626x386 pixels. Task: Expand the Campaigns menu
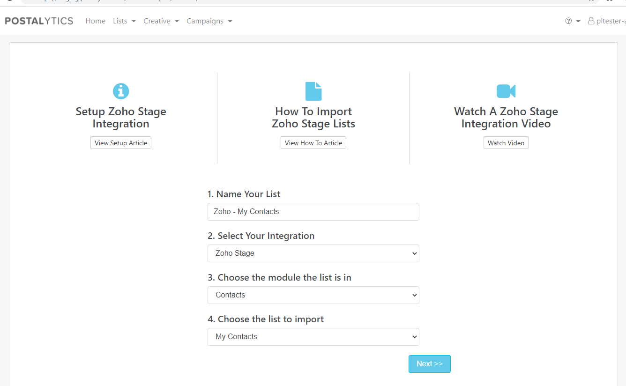coord(209,21)
